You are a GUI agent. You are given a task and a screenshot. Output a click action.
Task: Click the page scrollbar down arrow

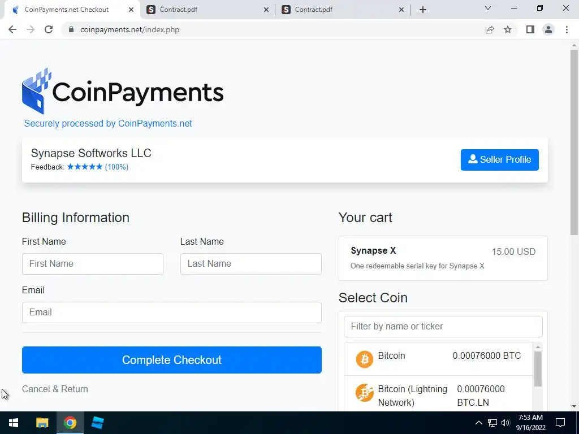click(574, 406)
